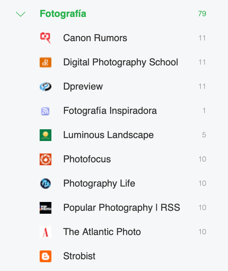Select the Photography Life feed

[x=99, y=183]
